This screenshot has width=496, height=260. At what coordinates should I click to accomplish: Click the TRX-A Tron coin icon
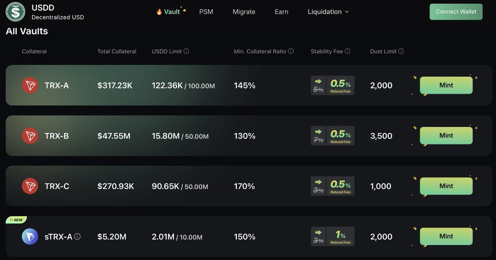(30, 86)
